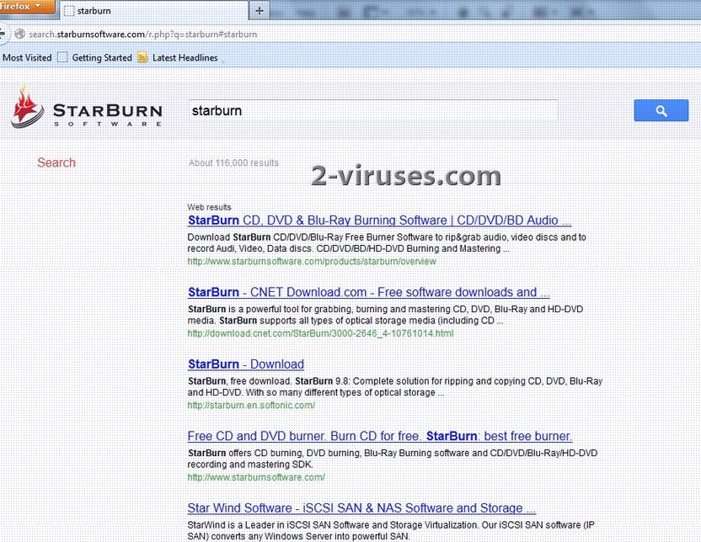The image size is (701, 542).
Task: Select the Search category in sidebar
Action: tap(56, 162)
